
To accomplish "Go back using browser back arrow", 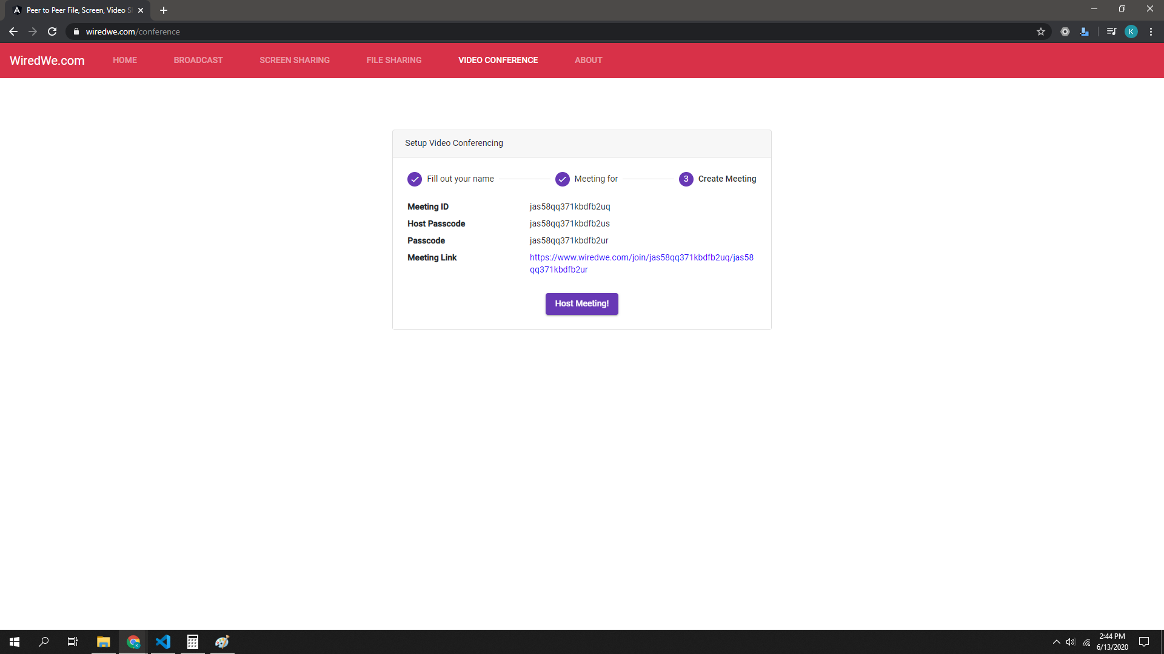I will (x=13, y=31).
